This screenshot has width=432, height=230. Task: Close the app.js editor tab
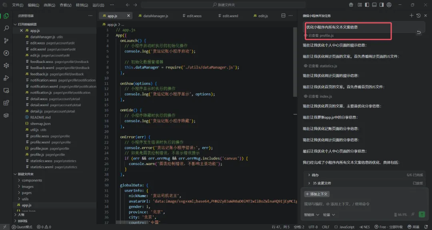[x=128, y=16]
